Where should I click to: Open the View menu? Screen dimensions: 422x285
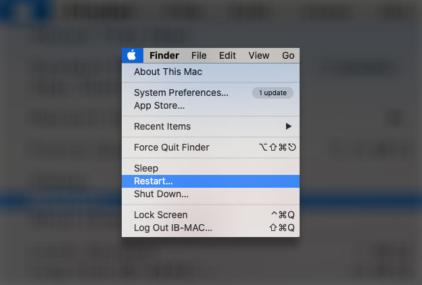258,55
